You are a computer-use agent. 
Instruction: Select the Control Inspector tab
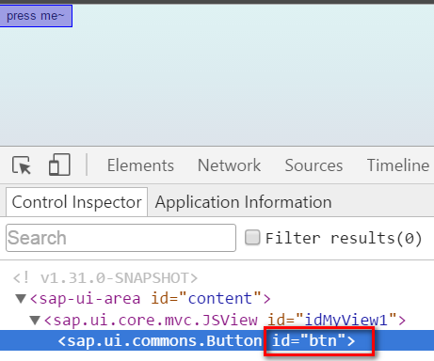[76, 202]
